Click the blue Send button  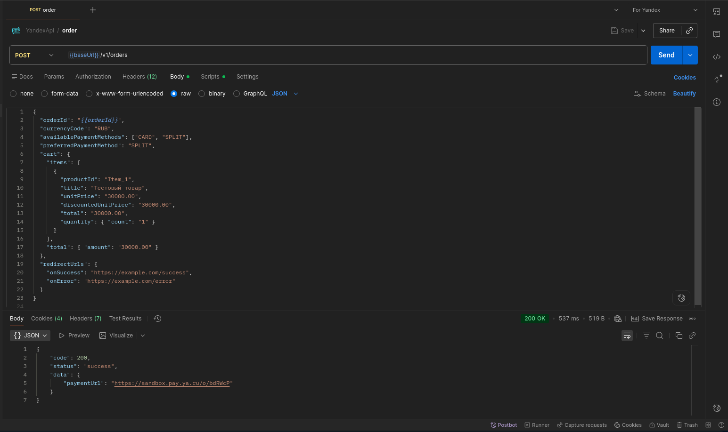pos(666,55)
